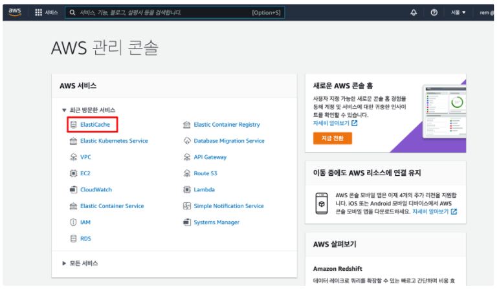The image size is (499, 289).
Task: Open the Elastic Kubernetes Service link
Action: [114, 141]
